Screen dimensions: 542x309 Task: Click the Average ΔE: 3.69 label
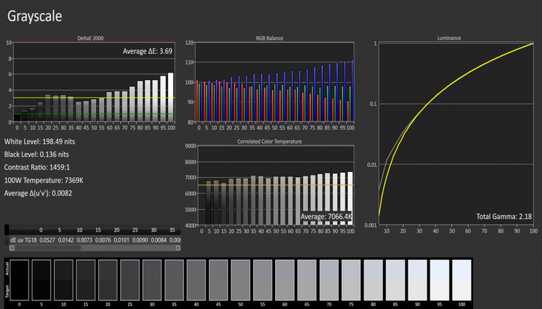(147, 51)
